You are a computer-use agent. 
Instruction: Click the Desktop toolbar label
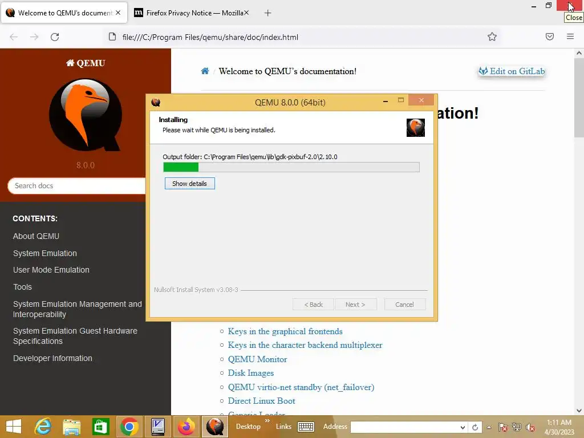[248, 427]
